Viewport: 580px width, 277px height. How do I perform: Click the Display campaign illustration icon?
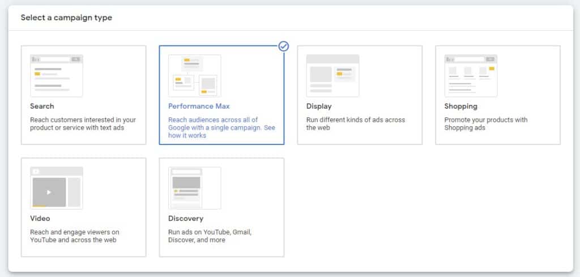[x=332, y=76]
